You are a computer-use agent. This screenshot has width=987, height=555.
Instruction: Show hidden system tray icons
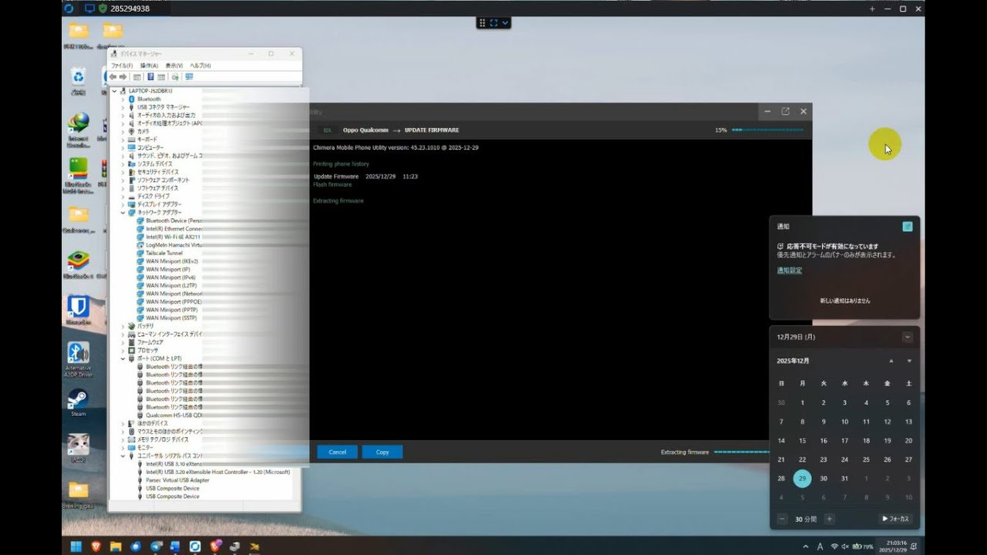[x=806, y=547]
